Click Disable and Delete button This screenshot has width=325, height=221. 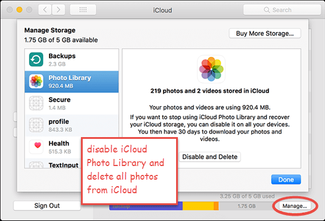click(210, 157)
